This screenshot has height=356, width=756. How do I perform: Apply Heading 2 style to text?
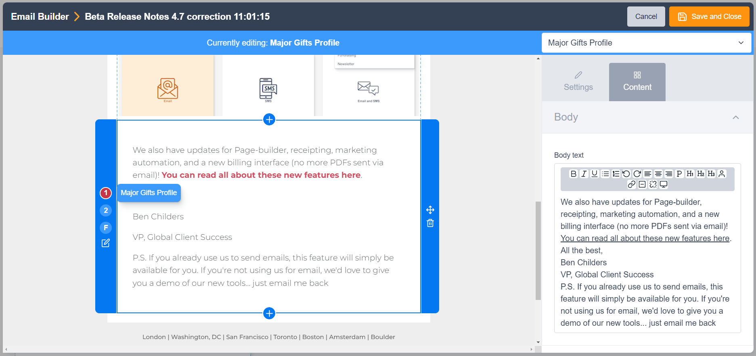click(701, 174)
